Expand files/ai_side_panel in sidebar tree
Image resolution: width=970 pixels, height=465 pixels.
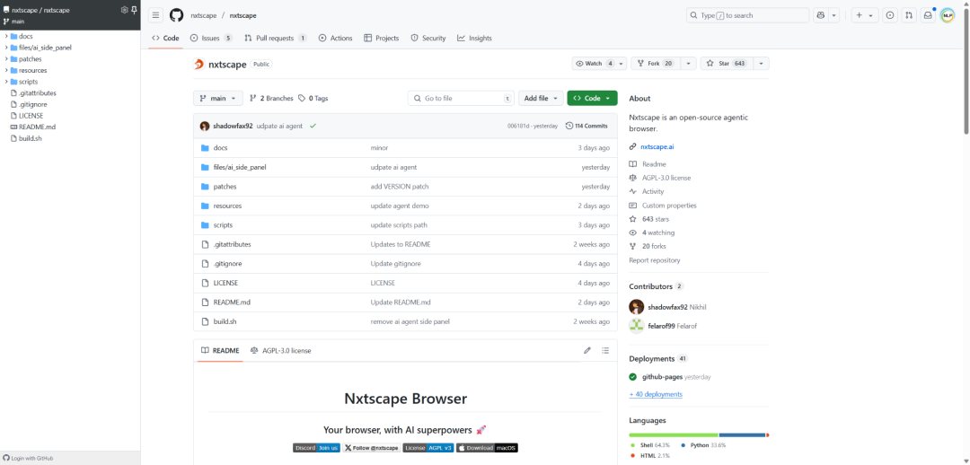point(6,47)
